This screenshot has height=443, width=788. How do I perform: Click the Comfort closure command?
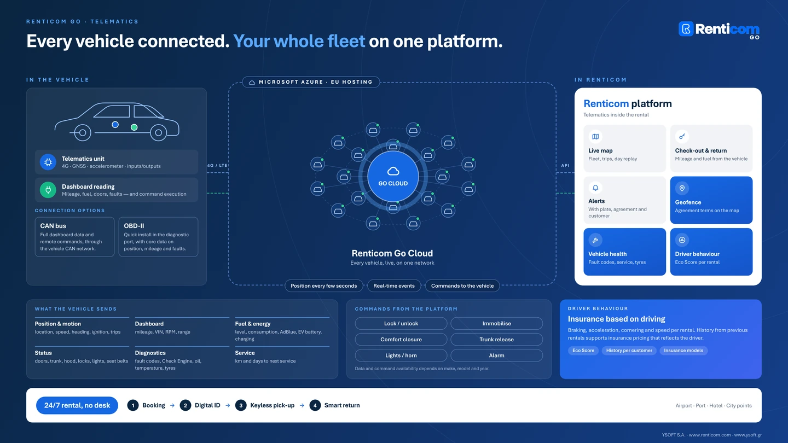click(401, 339)
